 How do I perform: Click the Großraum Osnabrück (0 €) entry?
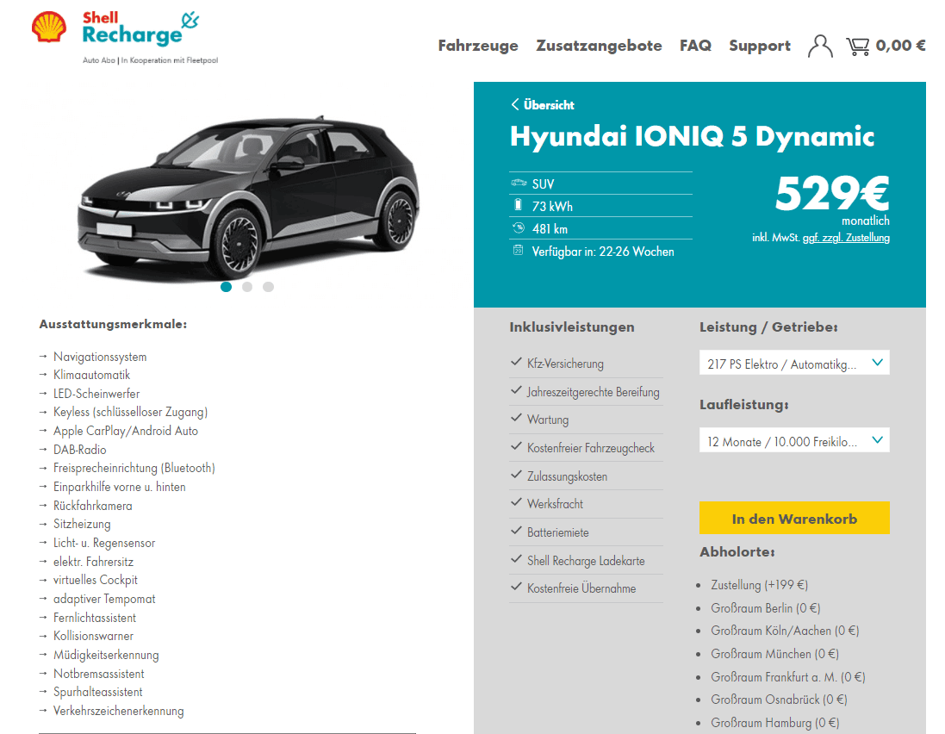tap(779, 700)
